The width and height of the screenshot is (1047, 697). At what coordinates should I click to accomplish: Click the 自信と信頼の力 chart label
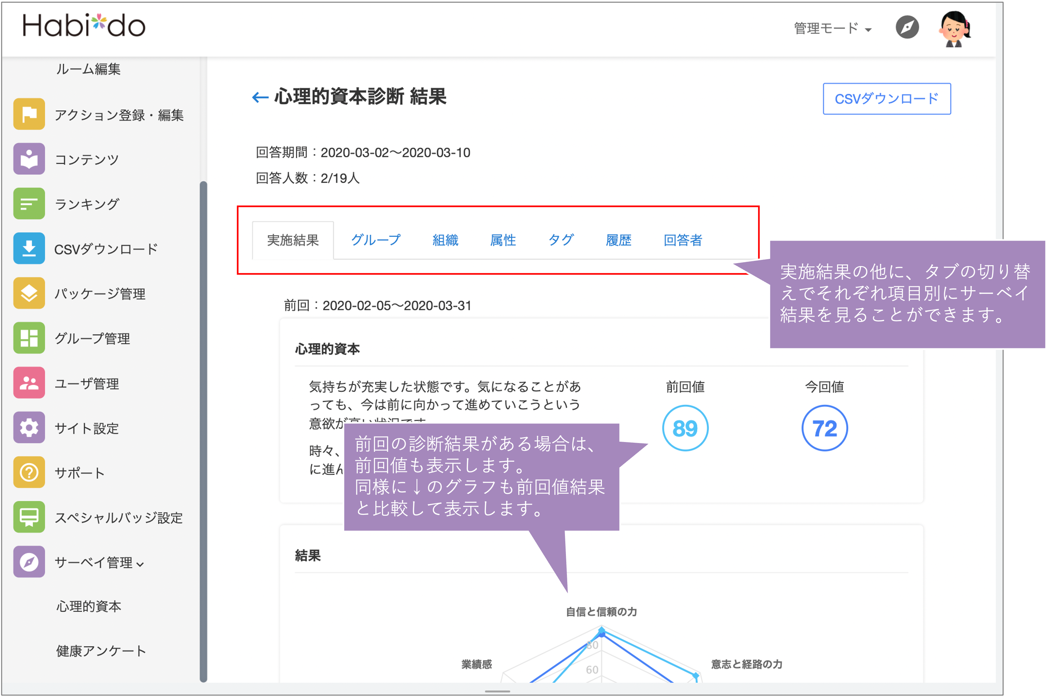coord(601,612)
